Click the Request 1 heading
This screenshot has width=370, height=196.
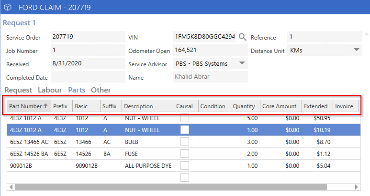point(19,23)
